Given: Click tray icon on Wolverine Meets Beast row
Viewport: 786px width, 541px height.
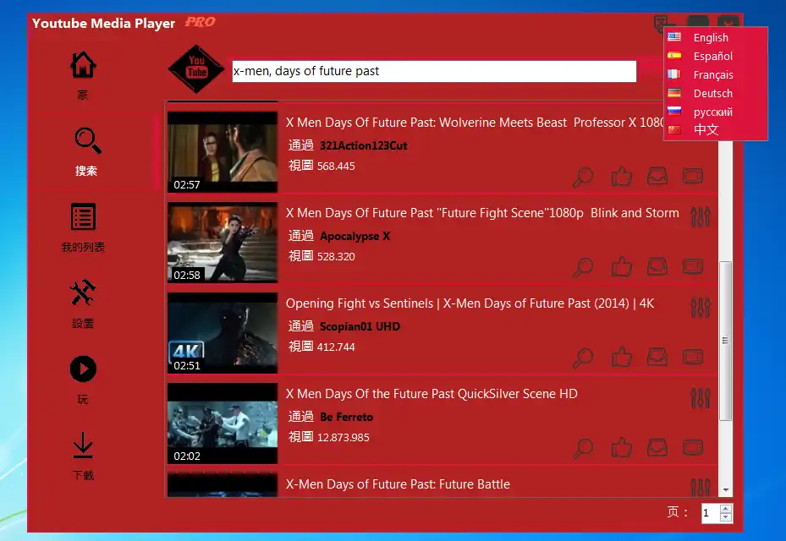Looking at the screenshot, I should point(657,176).
